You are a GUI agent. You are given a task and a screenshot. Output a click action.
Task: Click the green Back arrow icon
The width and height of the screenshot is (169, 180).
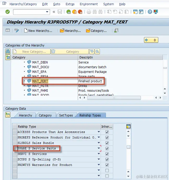(x=69, y=12)
